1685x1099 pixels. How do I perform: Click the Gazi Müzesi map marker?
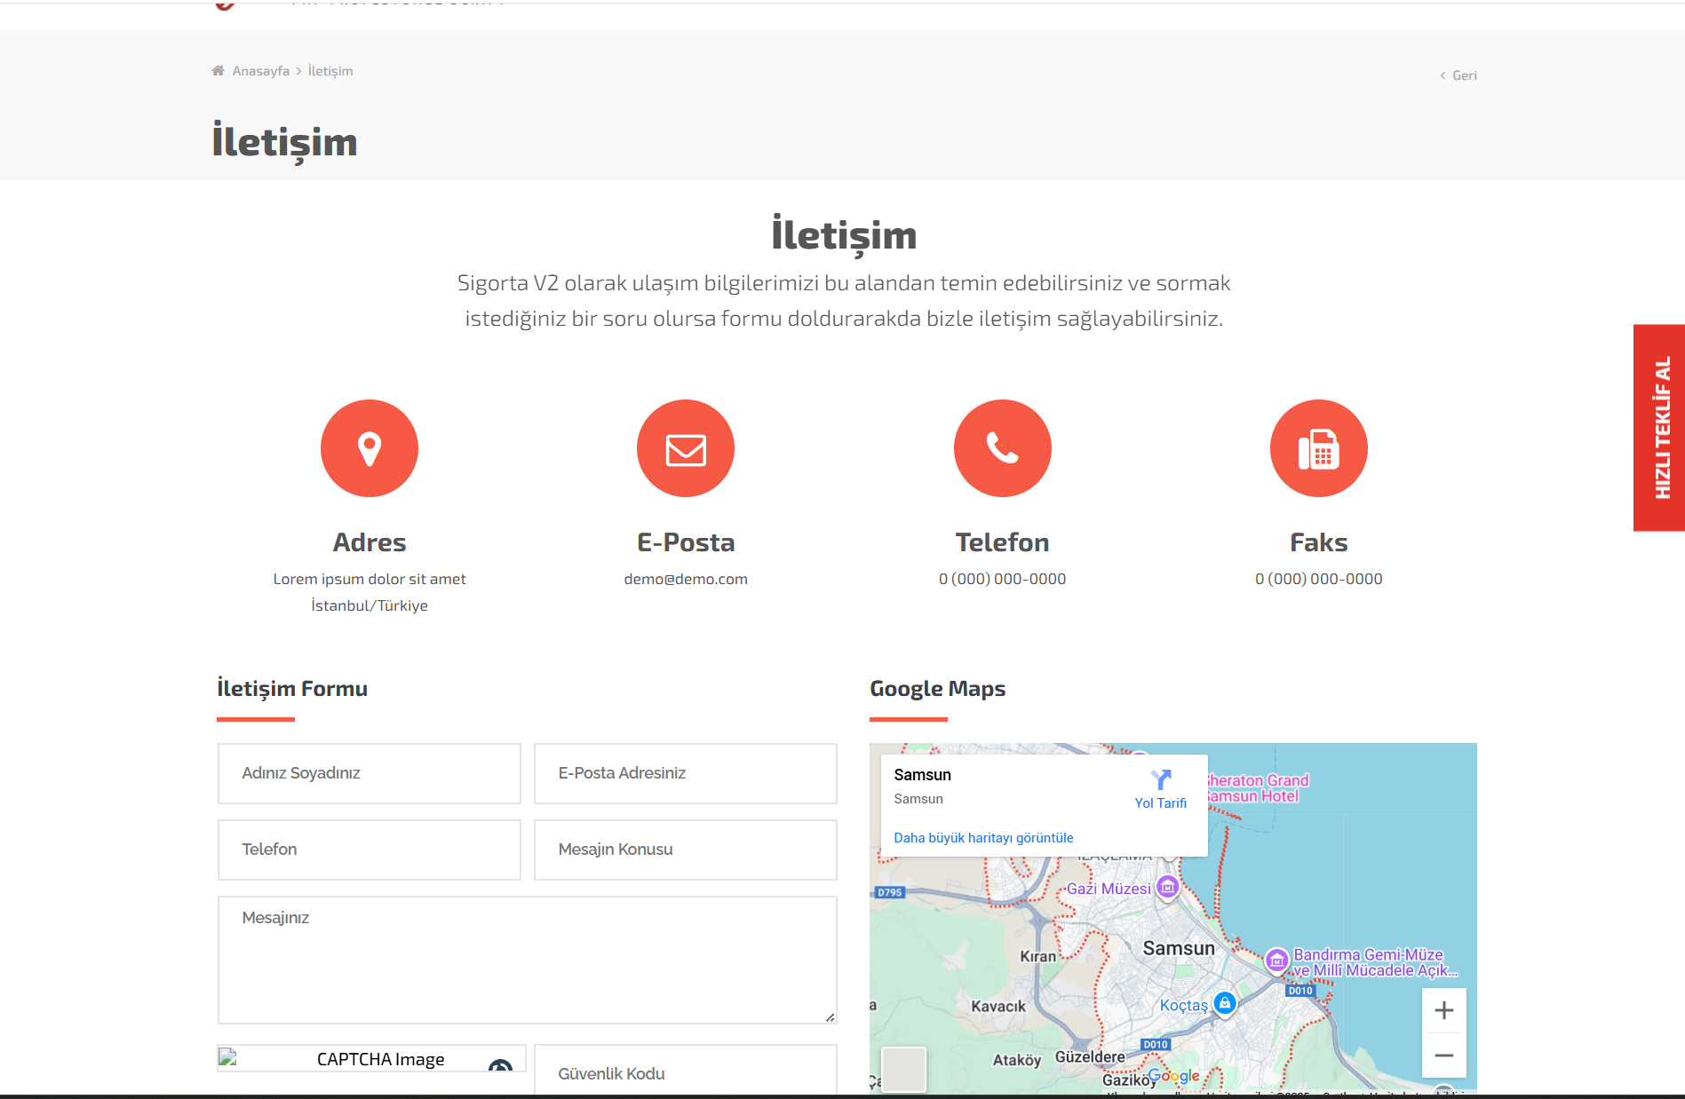[x=1168, y=887]
